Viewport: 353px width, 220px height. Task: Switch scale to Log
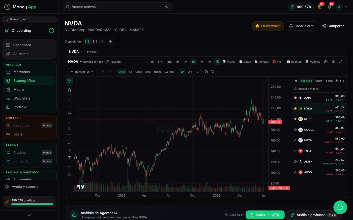190,72
